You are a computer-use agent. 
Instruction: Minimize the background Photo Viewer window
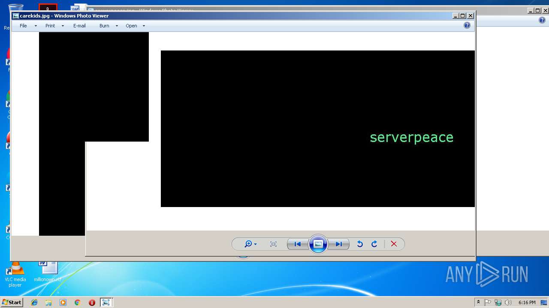(531, 11)
